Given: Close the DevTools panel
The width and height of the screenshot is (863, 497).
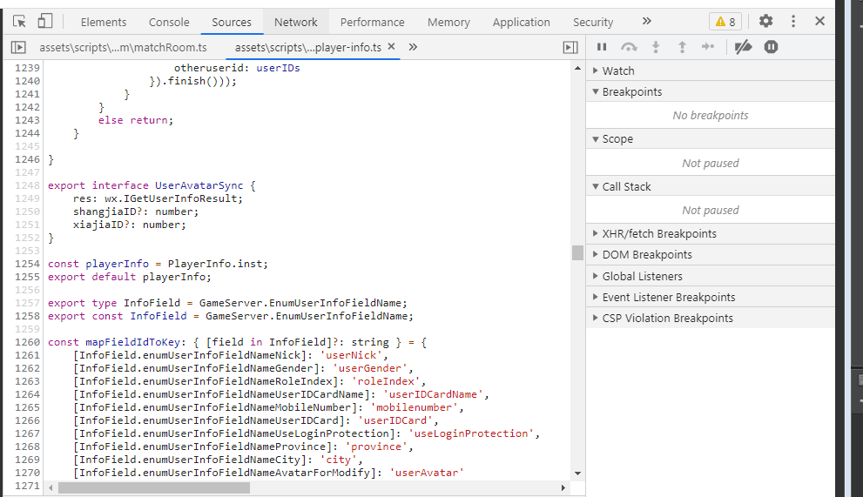Looking at the screenshot, I should click(x=819, y=22).
